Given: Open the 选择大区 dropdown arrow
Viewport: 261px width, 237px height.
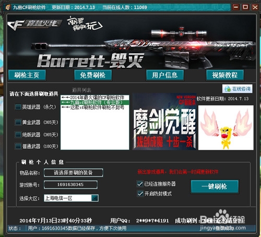Looking at the screenshot, I should click(x=94, y=198).
